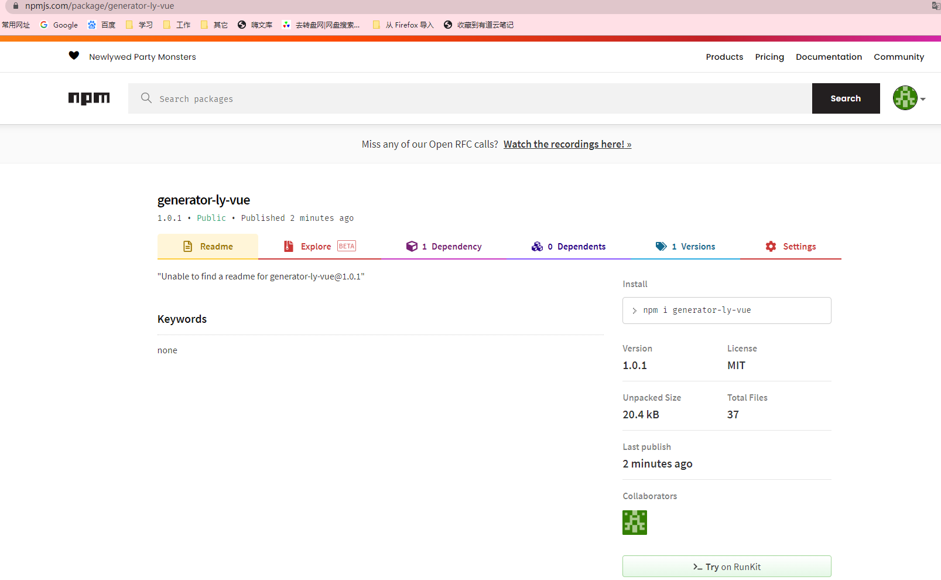This screenshot has height=580, width=941.
Task: Open the 其它 bookmark folder
Action: (214, 25)
